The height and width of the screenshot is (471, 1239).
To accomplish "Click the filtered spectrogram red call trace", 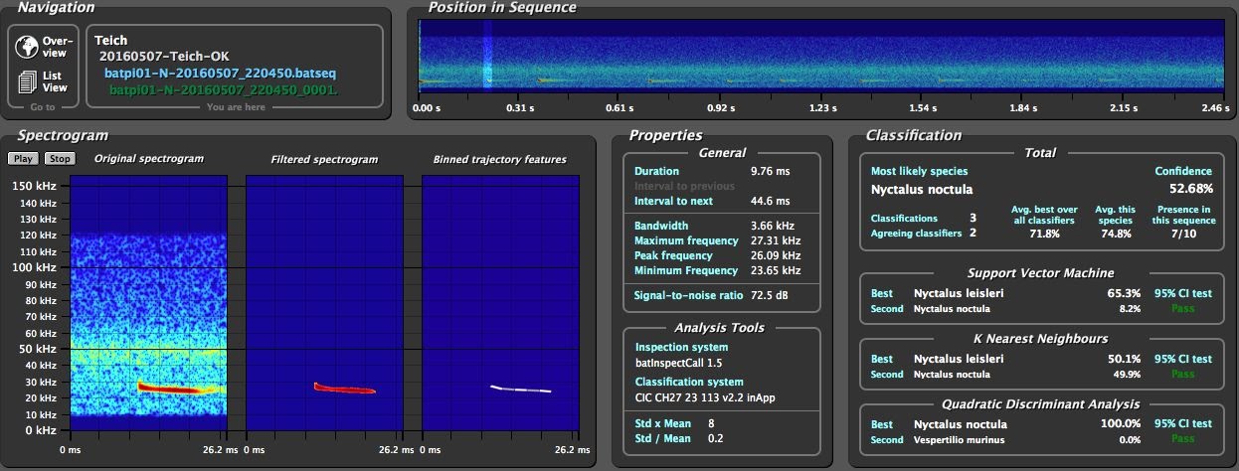I will pos(344,388).
